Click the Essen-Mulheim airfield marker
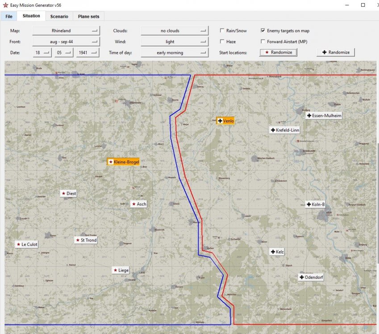The height and width of the screenshot is (334, 379). (324, 115)
